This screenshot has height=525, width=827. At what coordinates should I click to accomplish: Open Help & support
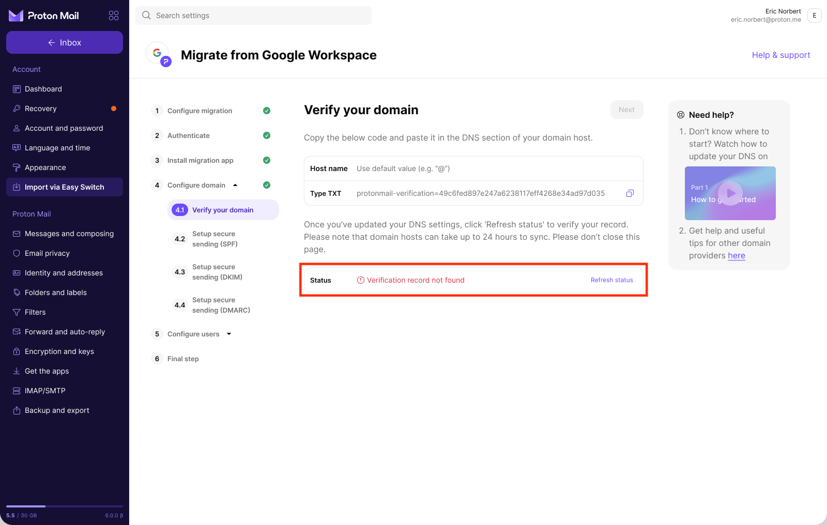click(x=781, y=55)
